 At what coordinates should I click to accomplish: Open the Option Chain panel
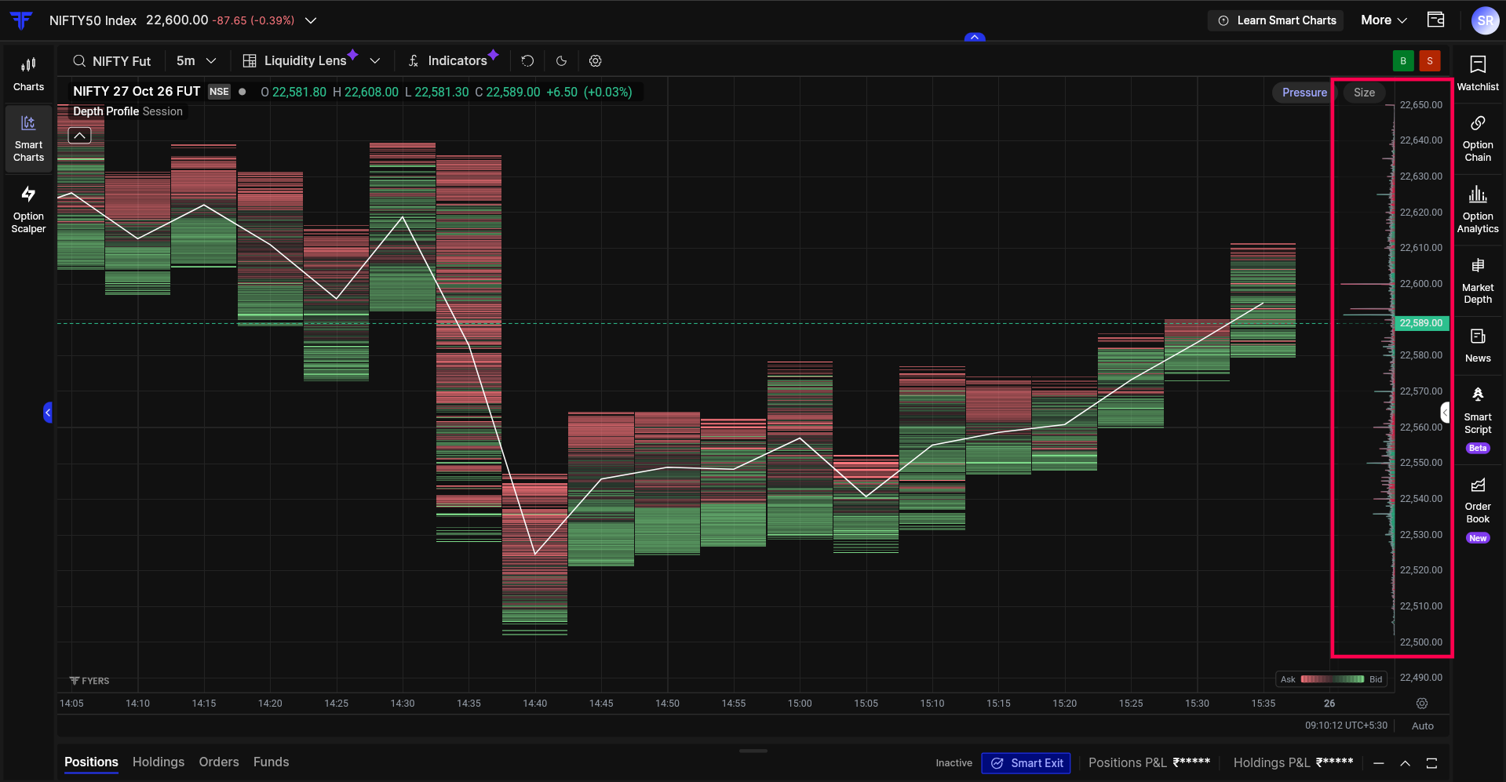click(x=1478, y=139)
